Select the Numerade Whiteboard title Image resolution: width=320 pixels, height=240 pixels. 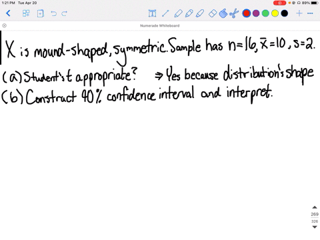(160, 25)
